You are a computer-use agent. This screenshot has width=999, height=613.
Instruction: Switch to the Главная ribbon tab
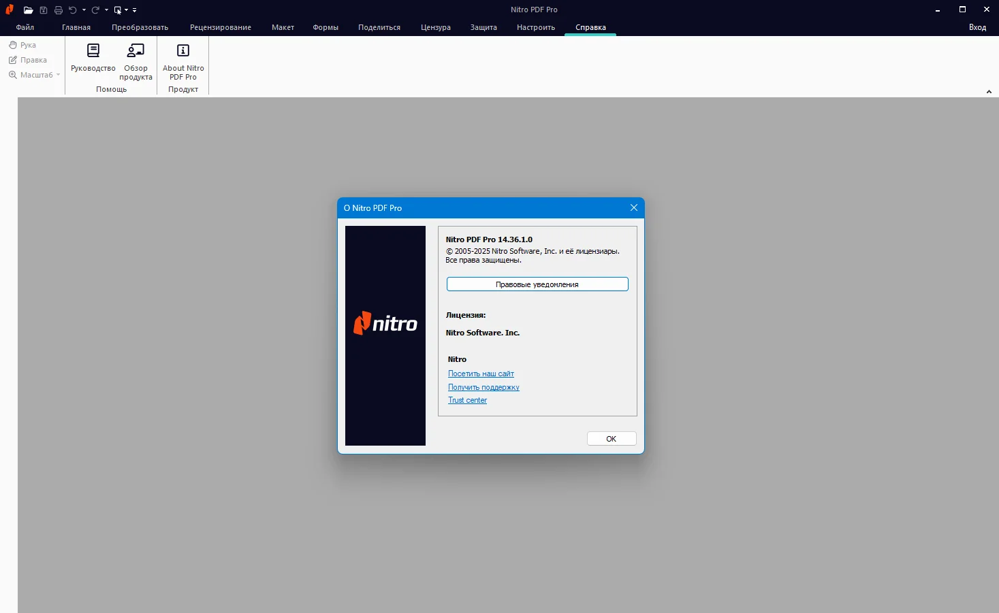pos(76,27)
